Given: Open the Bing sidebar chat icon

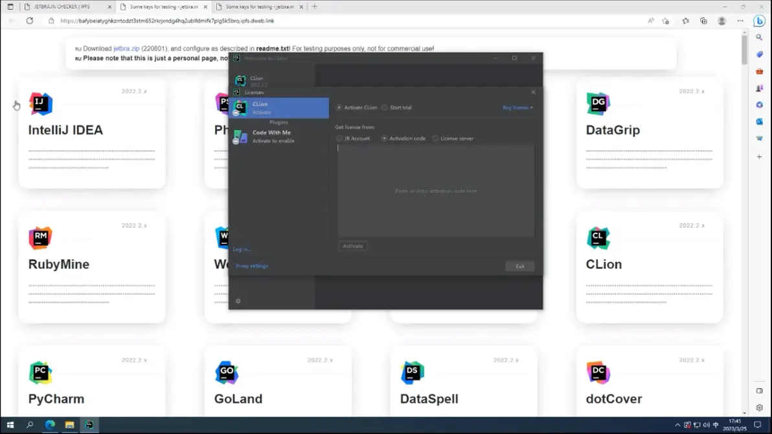Looking at the screenshot, I should point(759,21).
